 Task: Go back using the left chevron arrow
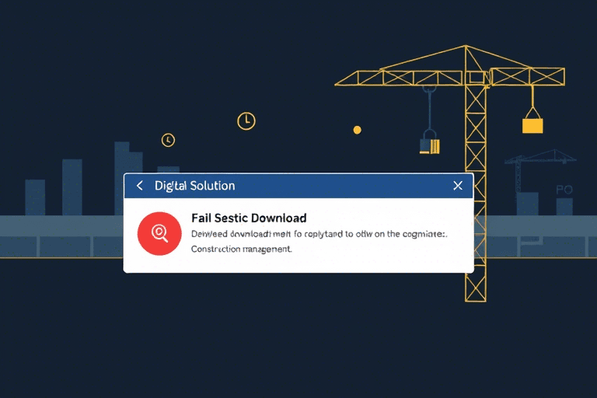140,186
